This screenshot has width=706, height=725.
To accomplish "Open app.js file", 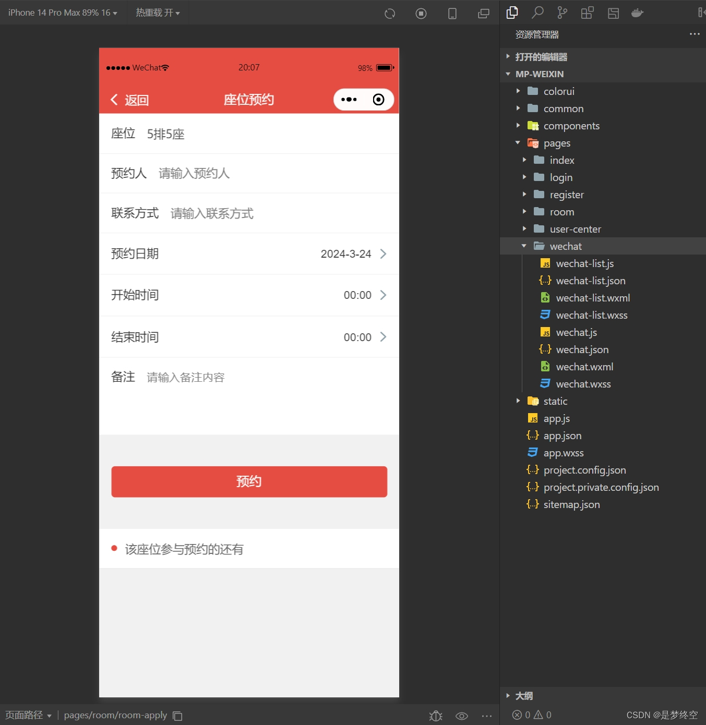I will (x=603, y=418).
